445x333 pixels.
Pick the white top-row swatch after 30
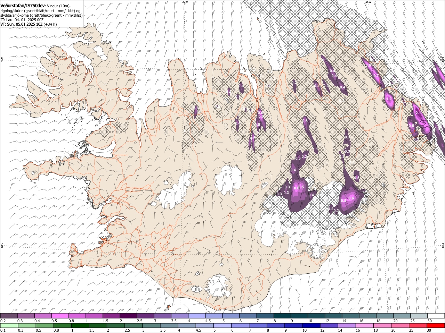point(436,316)
